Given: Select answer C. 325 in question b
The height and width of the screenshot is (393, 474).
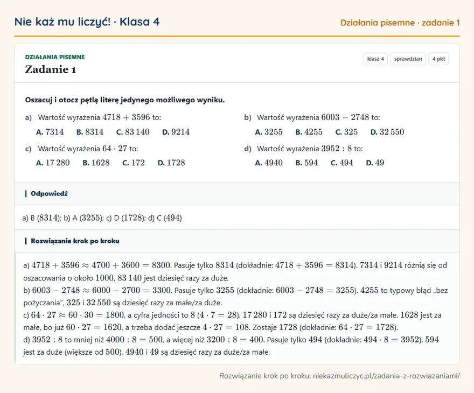Looking at the screenshot, I should [x=346, y=132].
